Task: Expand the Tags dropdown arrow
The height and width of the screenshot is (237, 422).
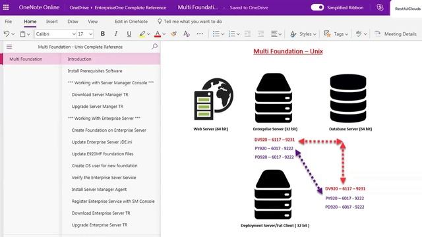Action: (346, 34)
